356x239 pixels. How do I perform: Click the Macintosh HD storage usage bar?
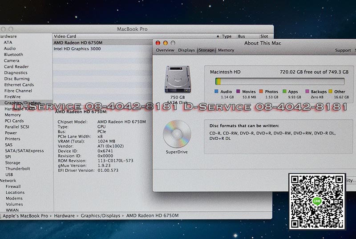point(280,81)
